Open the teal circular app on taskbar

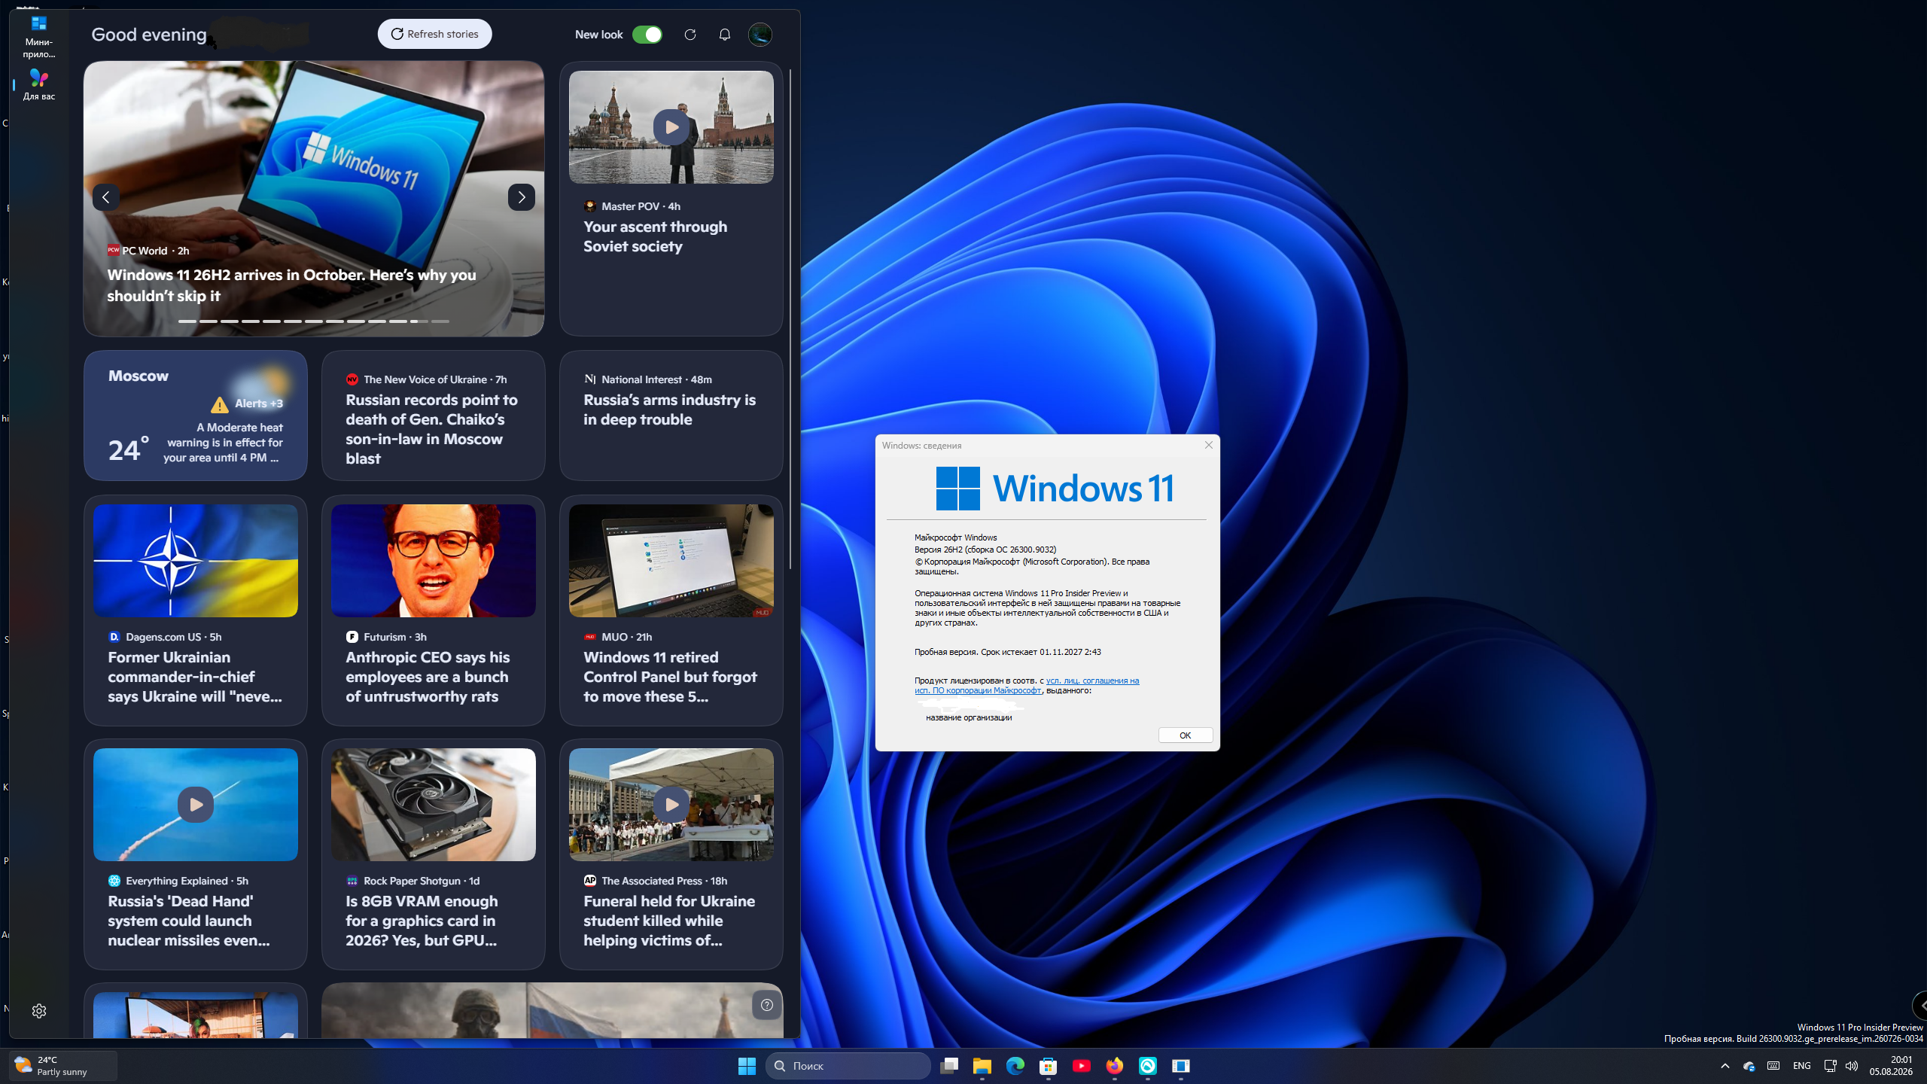[x=1148, y=1066]
